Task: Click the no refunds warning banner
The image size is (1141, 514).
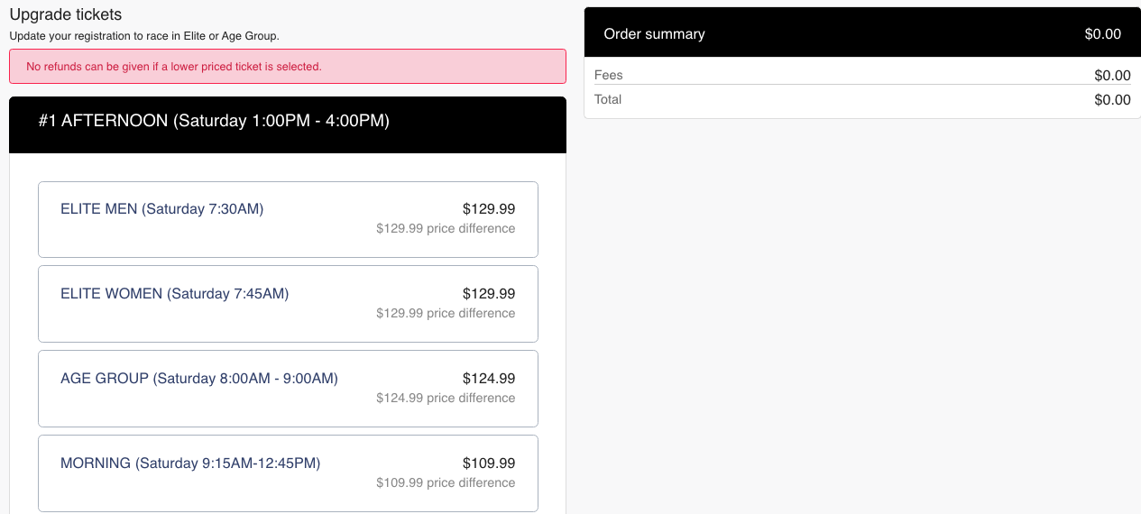Action: pos(287,67)
